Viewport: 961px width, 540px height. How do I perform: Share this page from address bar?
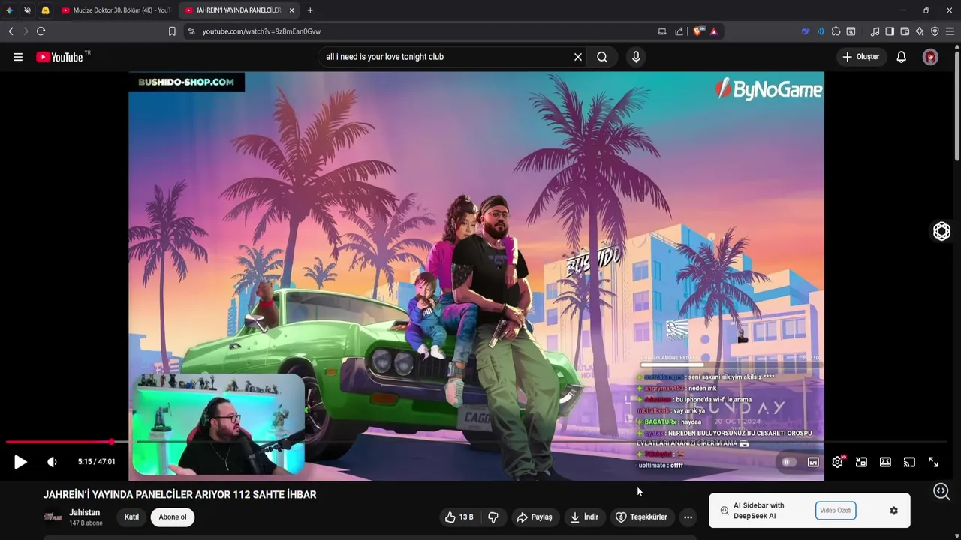point(679,31)
